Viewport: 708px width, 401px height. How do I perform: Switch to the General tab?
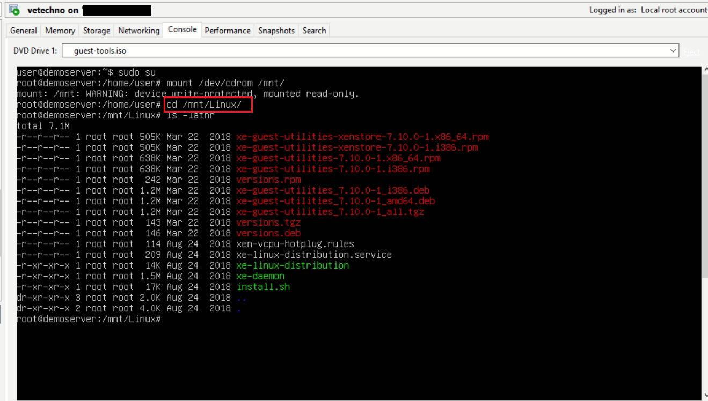click(x=23, y=31)
